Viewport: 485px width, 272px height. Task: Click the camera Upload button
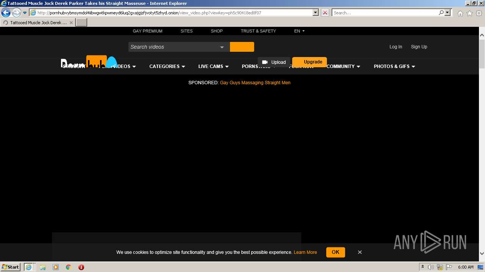pos(274,62)
